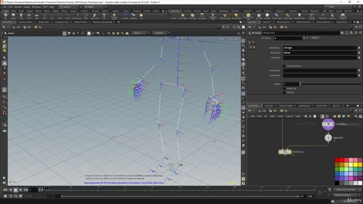Screen dimensions: 363x204
Task: Click the Spray Paint shelf tool
Action: [95, 16]
